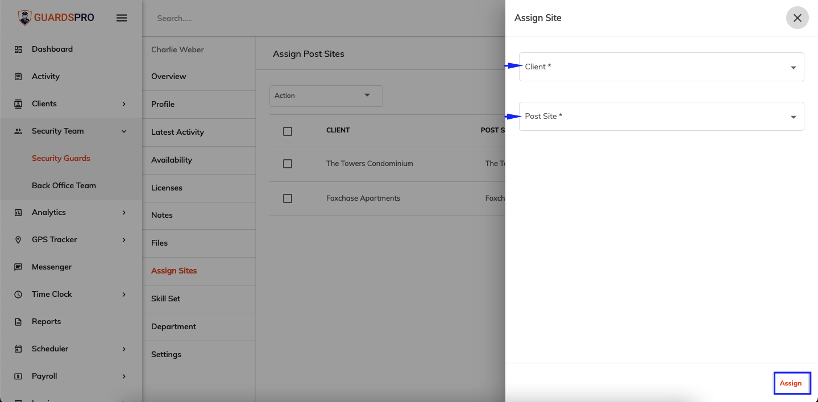Screen dimensions: 818x402
Task: Click The Towers Condominium client cell
Action: click(x=369, y=164)
